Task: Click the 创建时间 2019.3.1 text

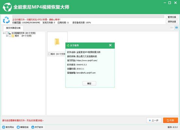Action: tap(76, 69)
